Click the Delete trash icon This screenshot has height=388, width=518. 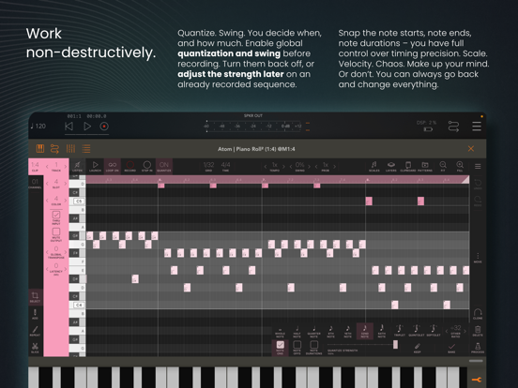tap(478, 331)
